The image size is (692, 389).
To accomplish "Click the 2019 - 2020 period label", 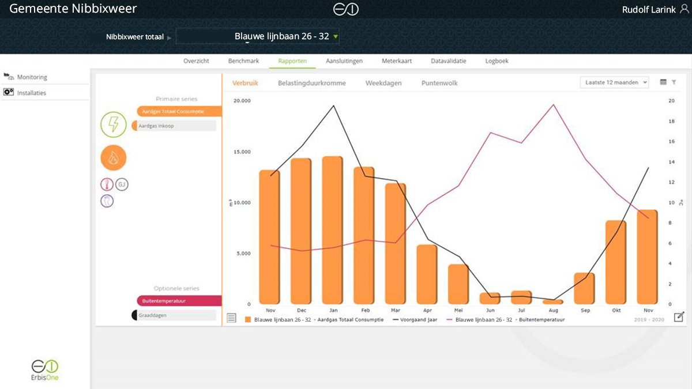I will click(x=649, y=319).
